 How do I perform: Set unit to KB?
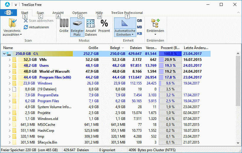140,34
